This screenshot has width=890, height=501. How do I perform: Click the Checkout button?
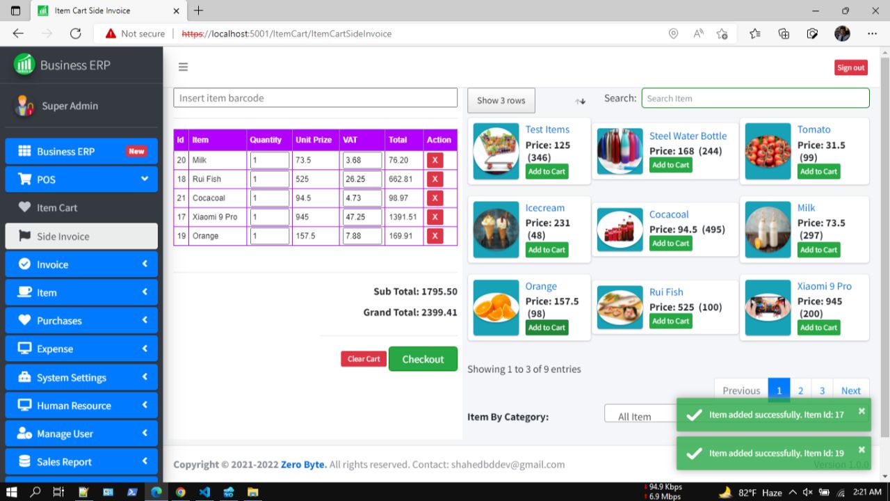[x=423, y=359]
